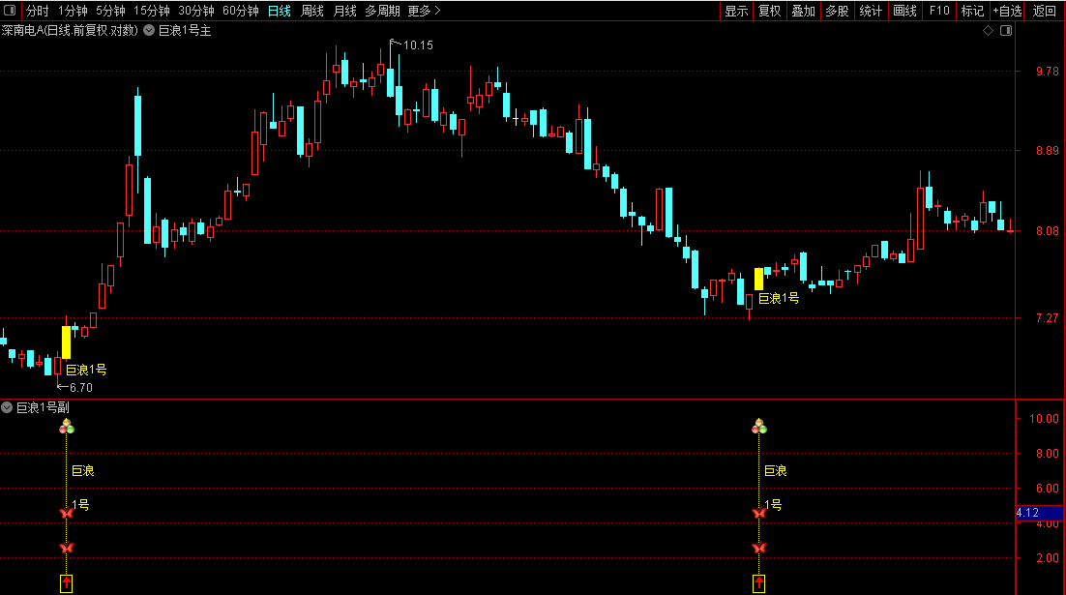
Task: Click the left three-ball signal icon
Action: pos(66,427)
